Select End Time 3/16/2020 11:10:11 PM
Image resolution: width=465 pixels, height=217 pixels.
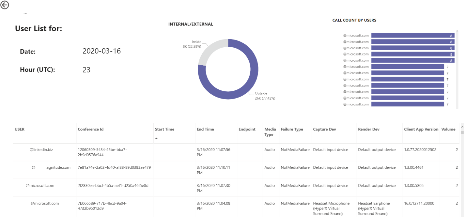tap(213, 170)
